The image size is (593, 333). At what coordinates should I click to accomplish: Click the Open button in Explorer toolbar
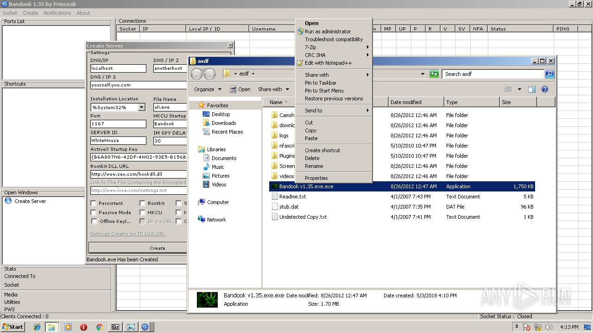coord(240,89)
